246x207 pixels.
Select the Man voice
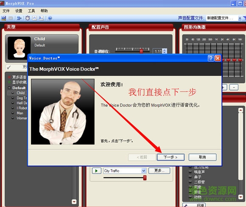20,113
